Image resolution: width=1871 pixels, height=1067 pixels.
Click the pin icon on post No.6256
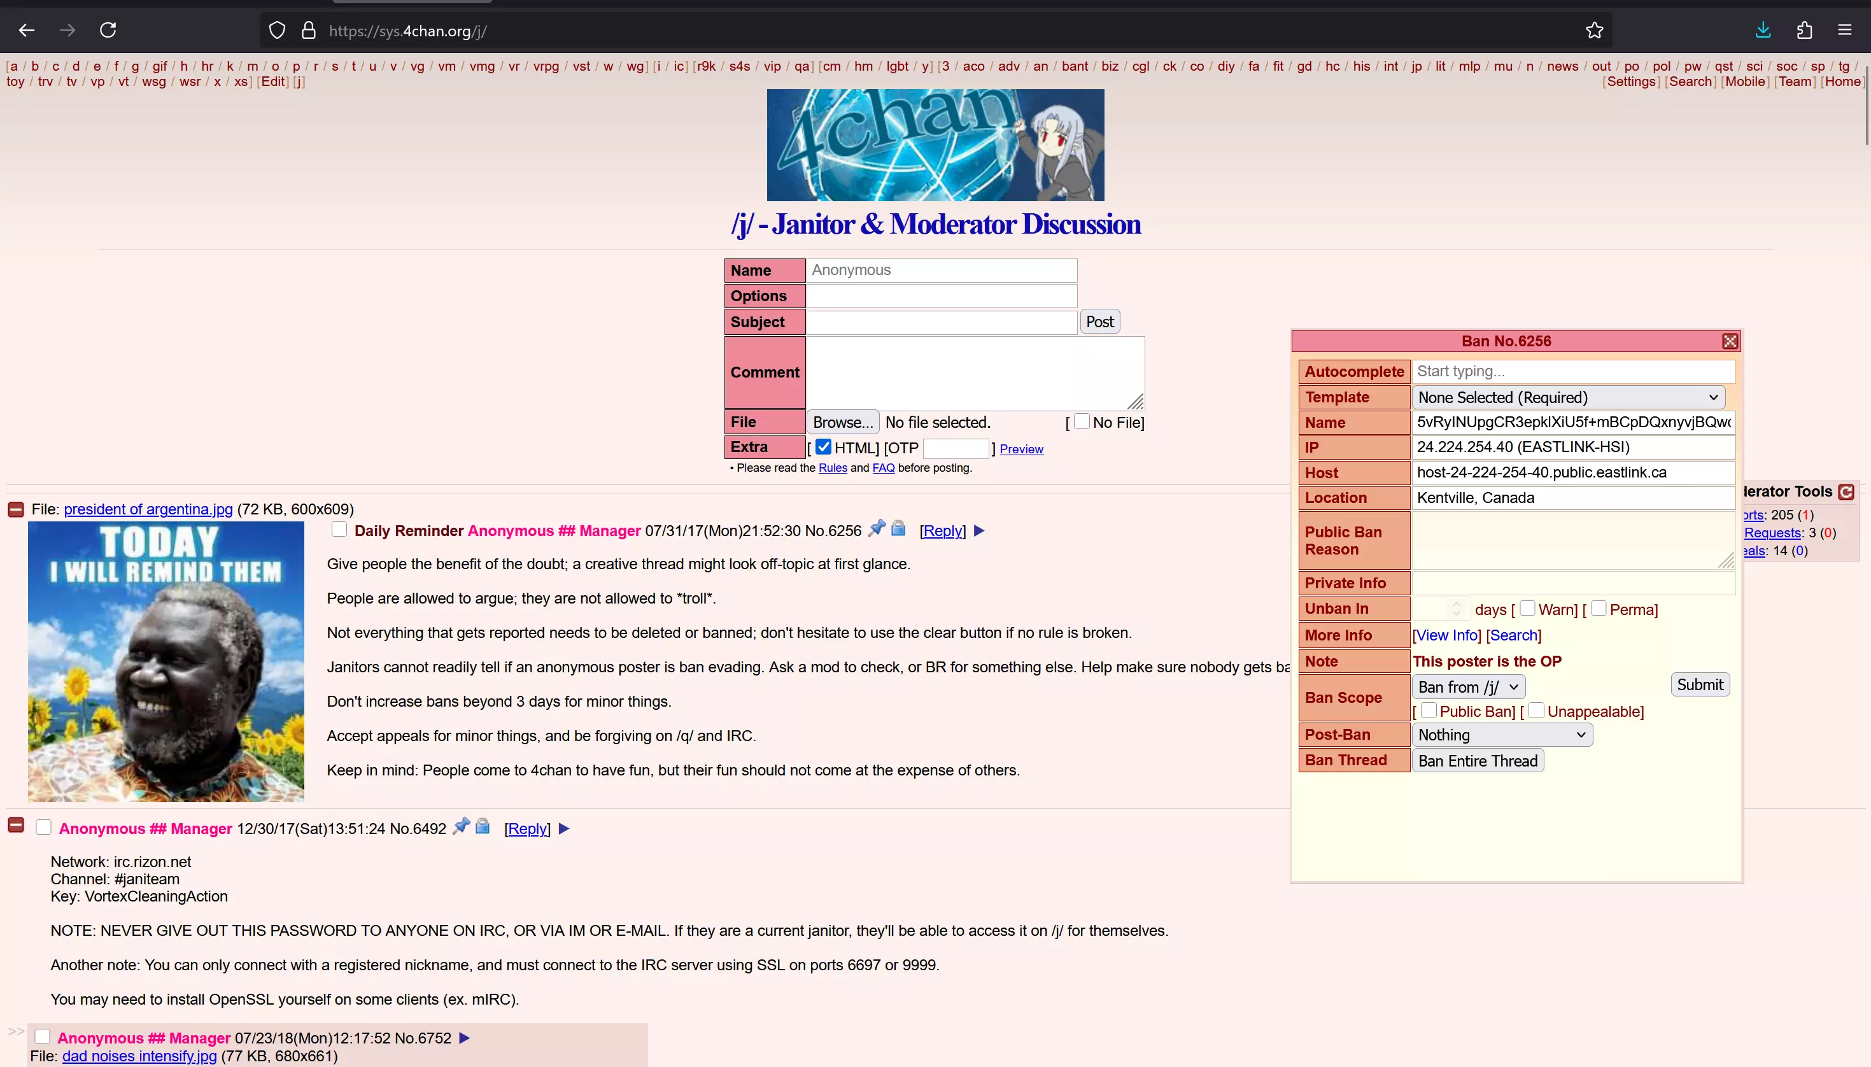tap(876, 528)
